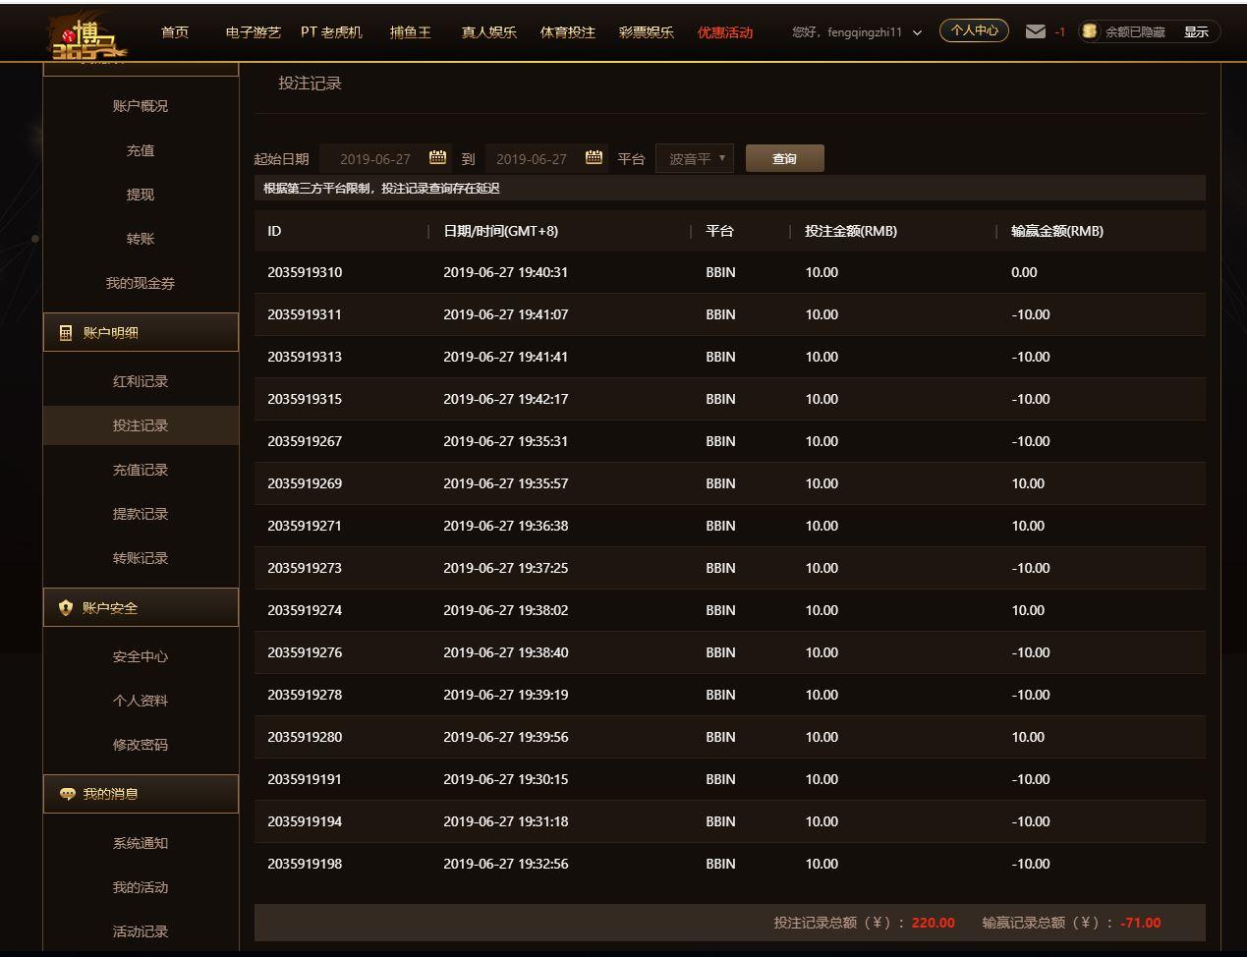Click the site logo in the header
The width and height of the screenshot is (1247, 957).
(88, 35)
